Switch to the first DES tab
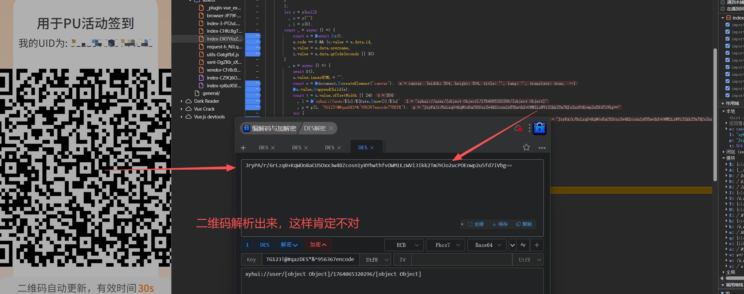The width and height of the screenshot is (744, 294). 263,148
